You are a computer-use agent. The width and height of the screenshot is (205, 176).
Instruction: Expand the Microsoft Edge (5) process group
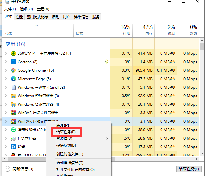click(x=6, y=79)
